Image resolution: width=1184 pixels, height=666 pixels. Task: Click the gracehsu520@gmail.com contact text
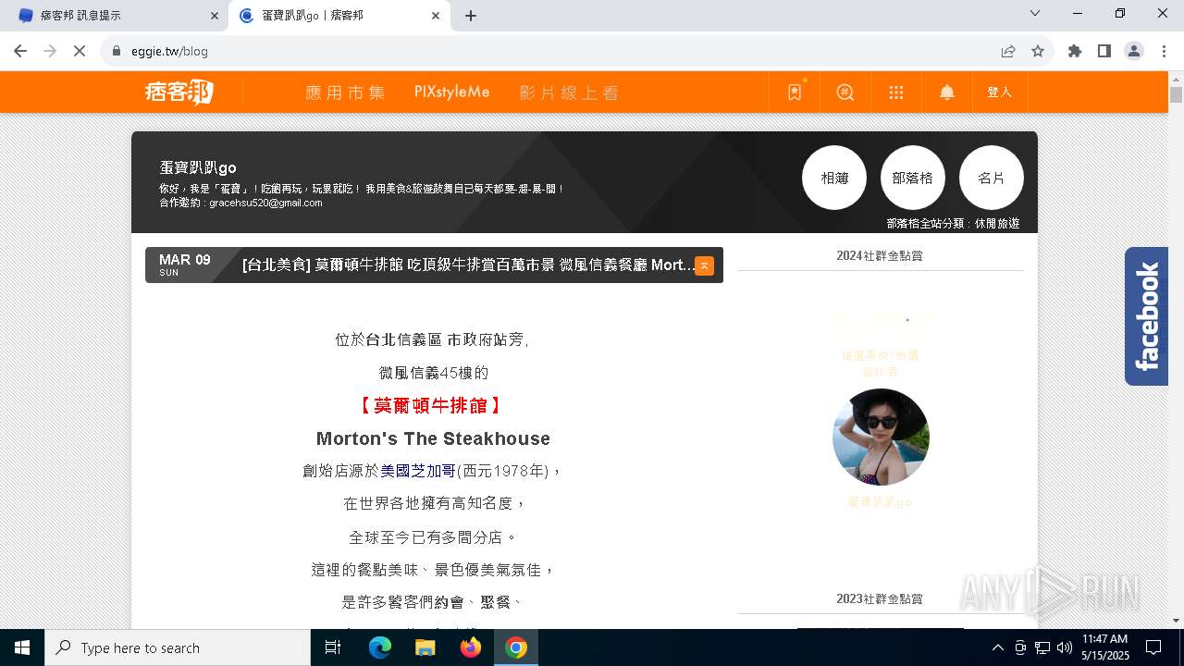pyautogui.click(x=265, y=203)
